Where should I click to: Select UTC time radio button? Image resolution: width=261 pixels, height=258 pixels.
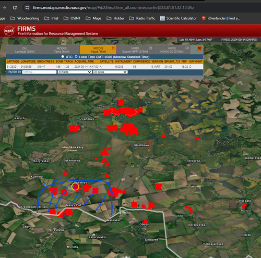coord(63,57)
